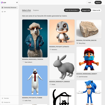Click Rootsnico's R avatar icon
This screenshot has width=105, height=105.
(50, 50)
